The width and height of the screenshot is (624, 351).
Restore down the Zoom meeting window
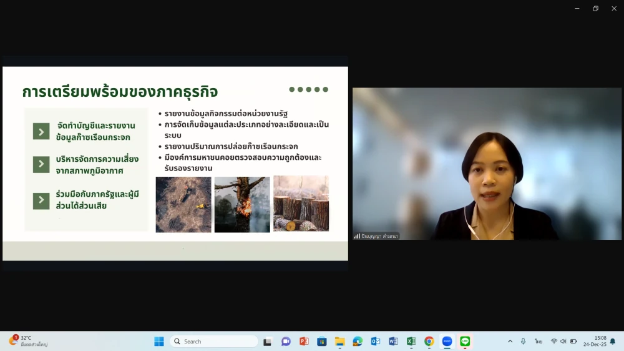click(596, 8)
